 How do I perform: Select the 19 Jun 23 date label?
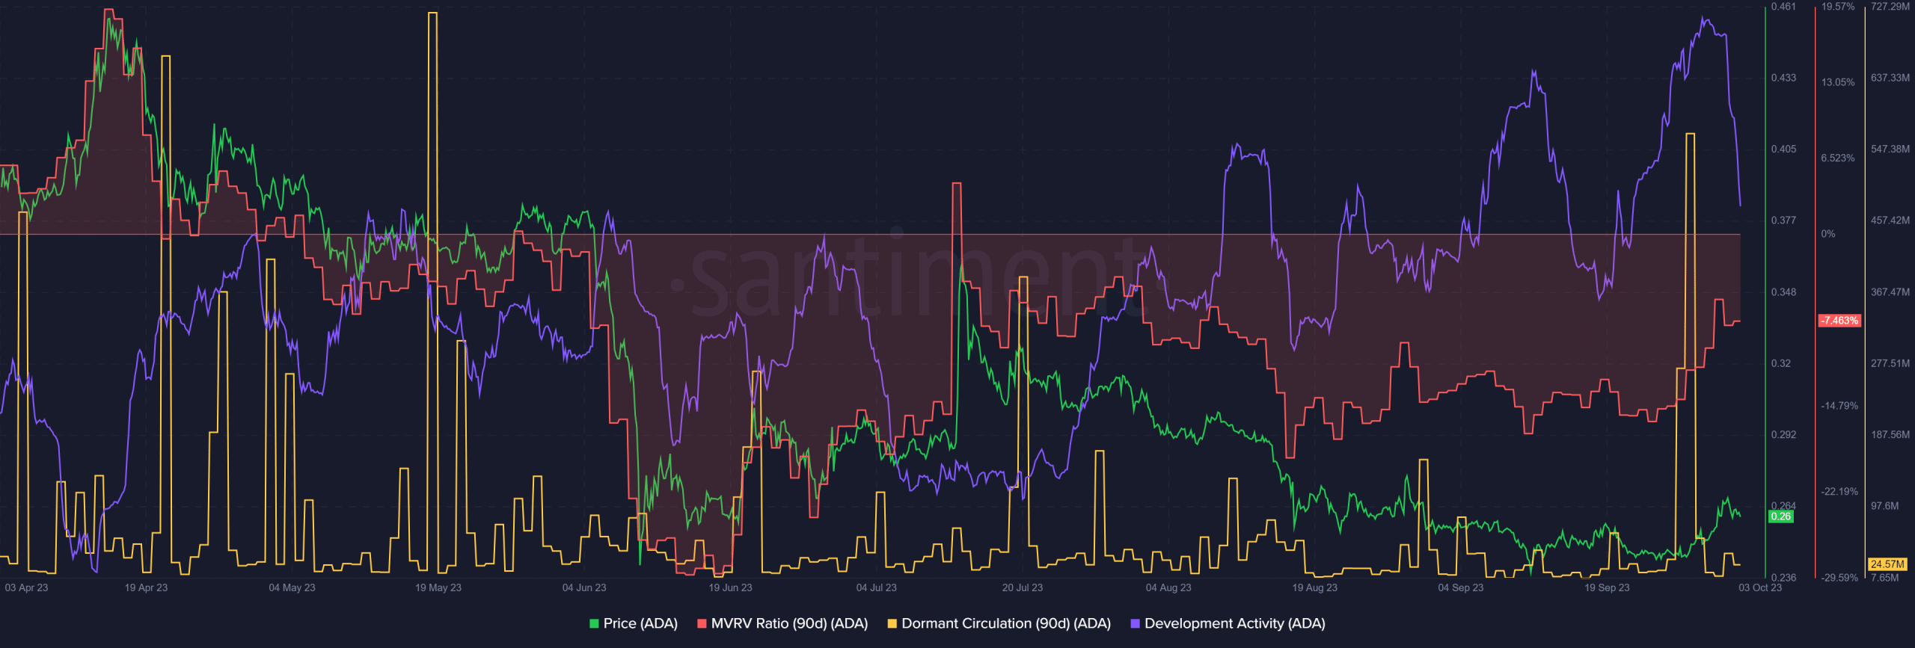click(730, 587)
